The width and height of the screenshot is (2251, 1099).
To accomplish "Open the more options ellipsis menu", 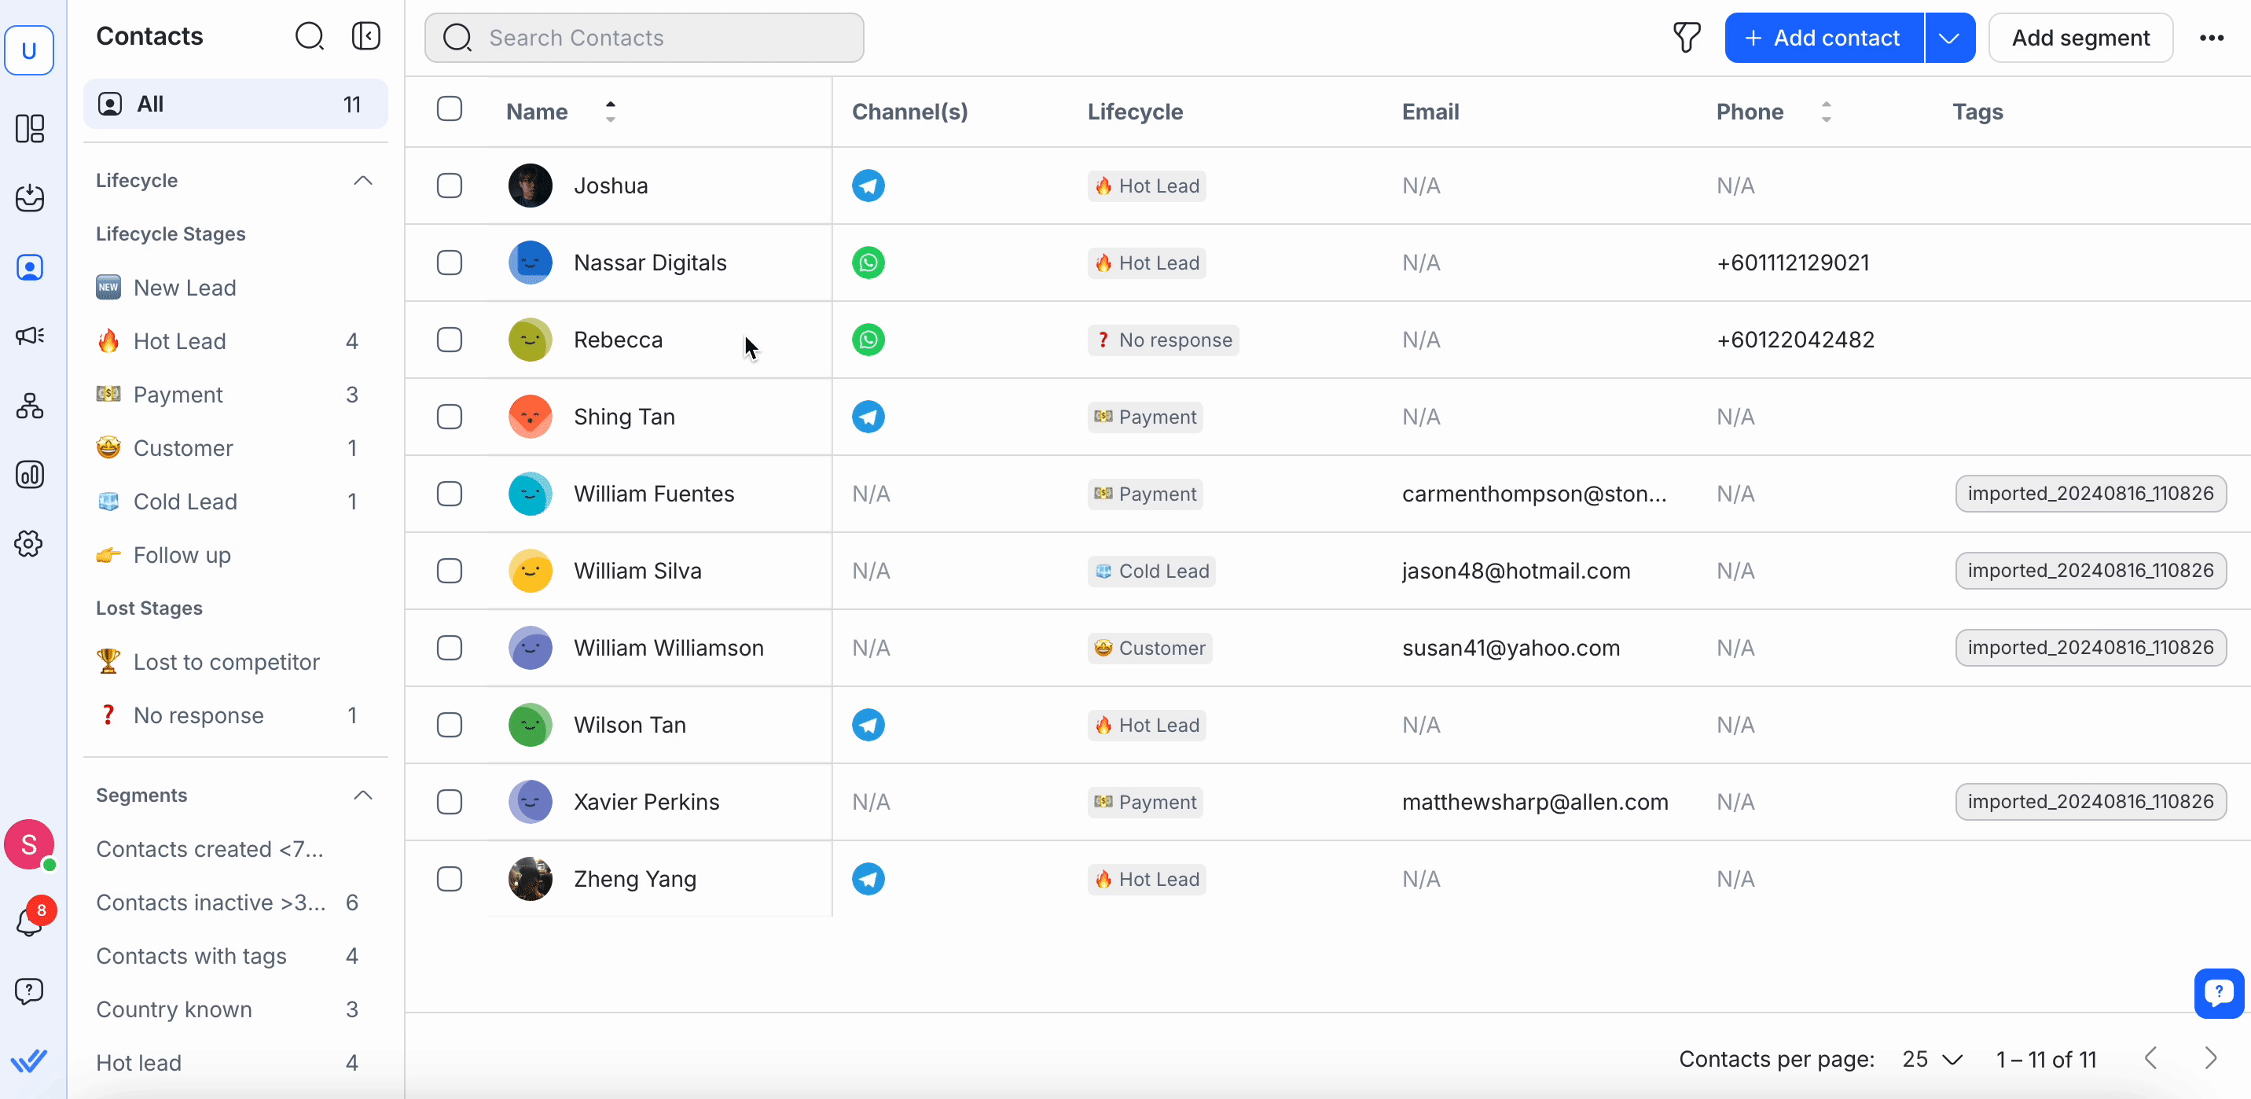I will (2211, 38).
